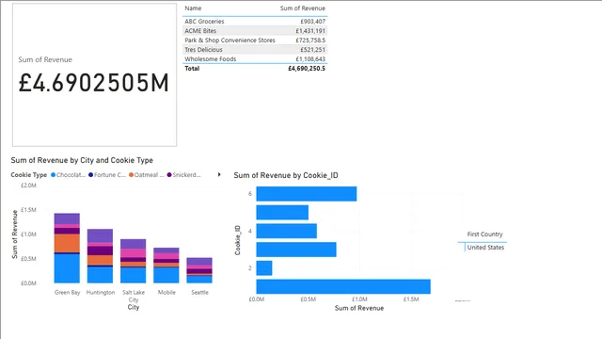Select the Mobile stacked column
The height and width of the screenshot is (339, 602).
[166, 266]
